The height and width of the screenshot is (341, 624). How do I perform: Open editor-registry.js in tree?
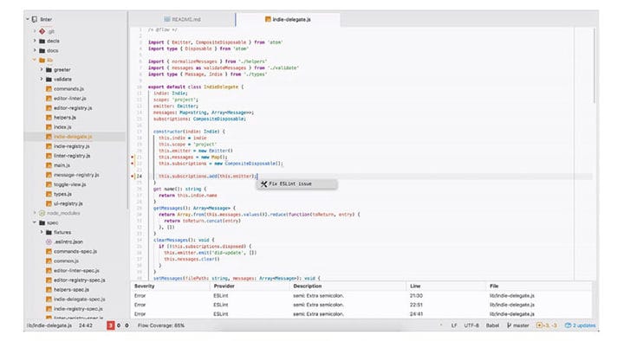[73, 107]
